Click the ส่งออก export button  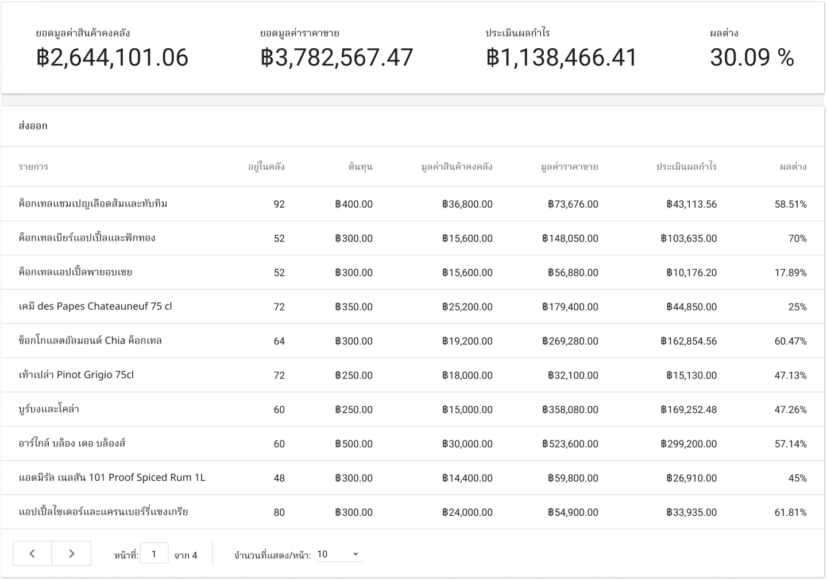[33, 126]
